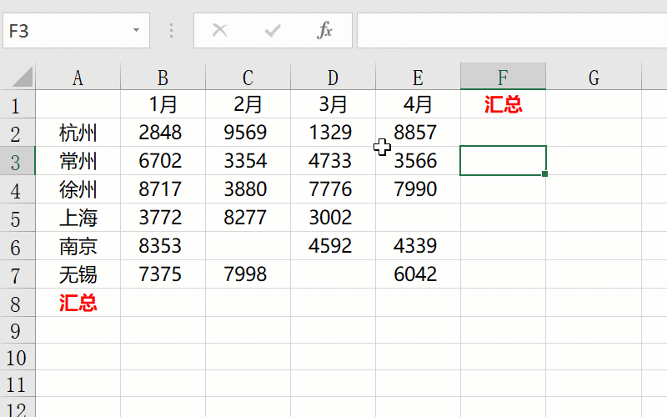Click the red 汇总 cell in column F
The image size is (667, 417).
(504, 104)
